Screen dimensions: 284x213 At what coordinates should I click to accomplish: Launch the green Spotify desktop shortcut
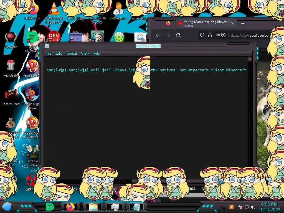click(x=32, y=37)
